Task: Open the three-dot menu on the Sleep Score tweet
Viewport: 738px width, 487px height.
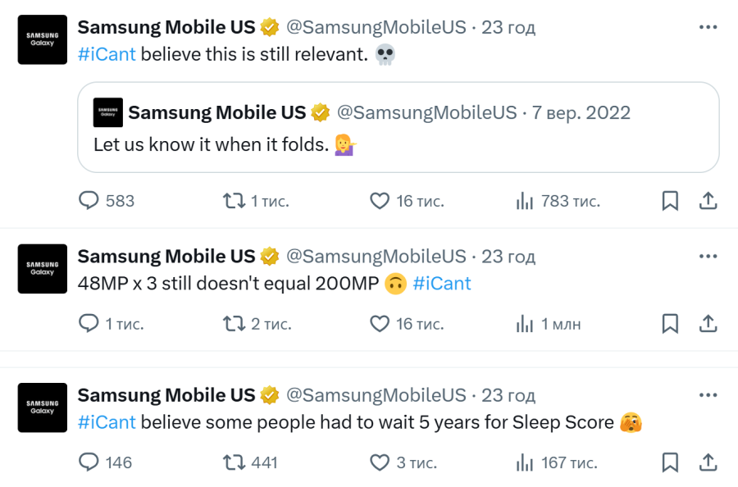Action: tap(708, 396)
